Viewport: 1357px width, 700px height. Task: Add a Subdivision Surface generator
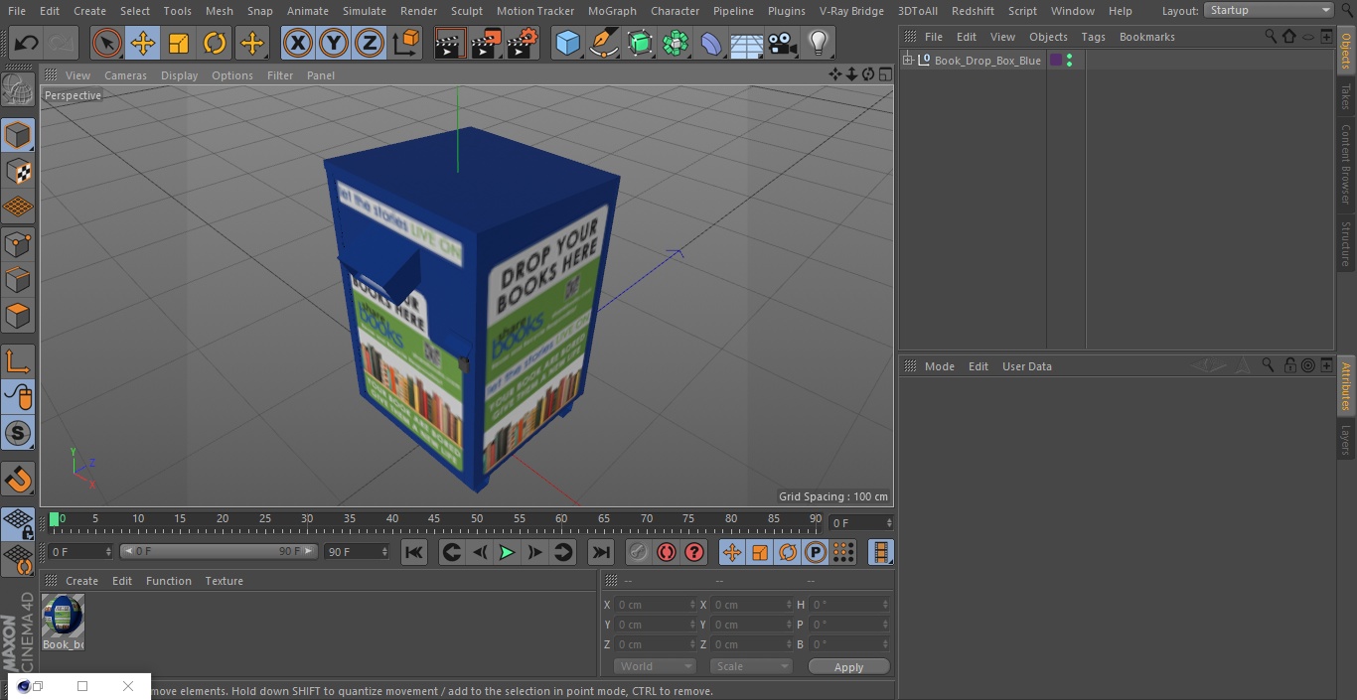[640, 43]
